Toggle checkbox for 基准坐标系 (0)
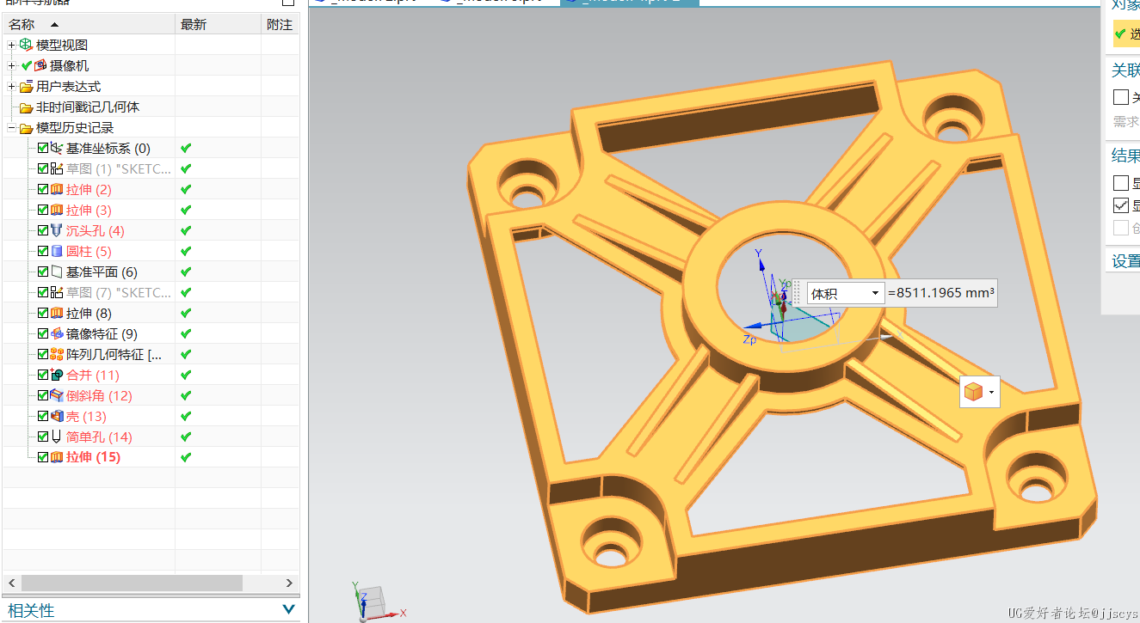This screenshot has height=623, width=1140. [43, 148]
